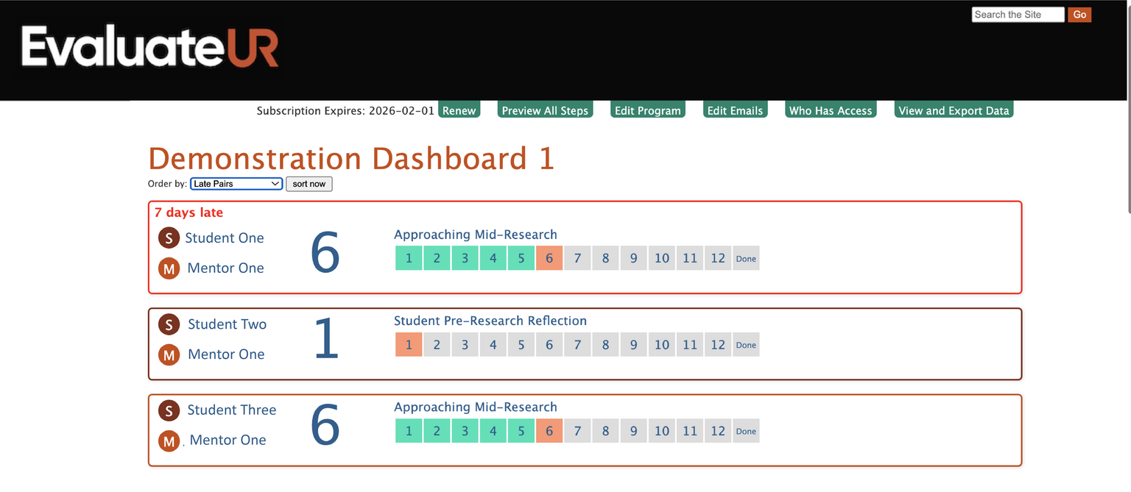
Task: Click the S avatar icon beside Student One
Action: 169,238
